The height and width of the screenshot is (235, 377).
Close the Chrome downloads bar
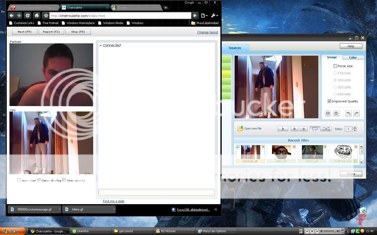pos(216,209)
